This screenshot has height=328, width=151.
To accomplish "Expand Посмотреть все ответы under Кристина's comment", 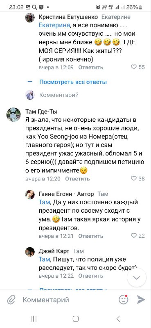I will click(x=73, y=82).
